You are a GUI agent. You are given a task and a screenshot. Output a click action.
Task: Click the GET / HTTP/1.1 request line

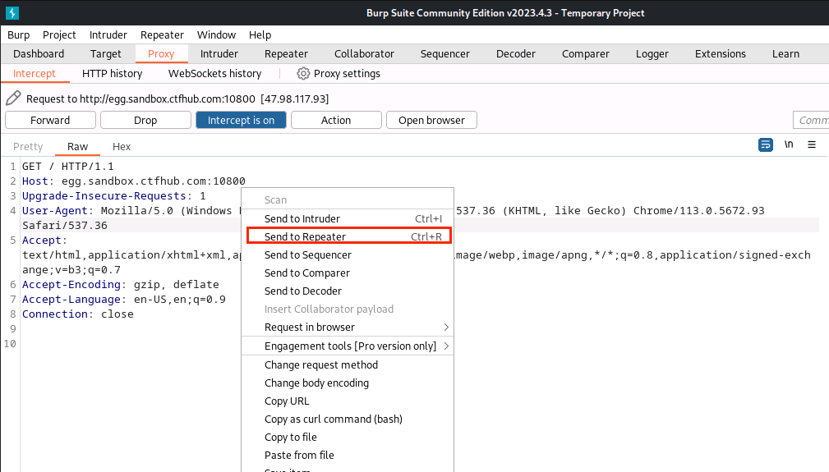67,167
